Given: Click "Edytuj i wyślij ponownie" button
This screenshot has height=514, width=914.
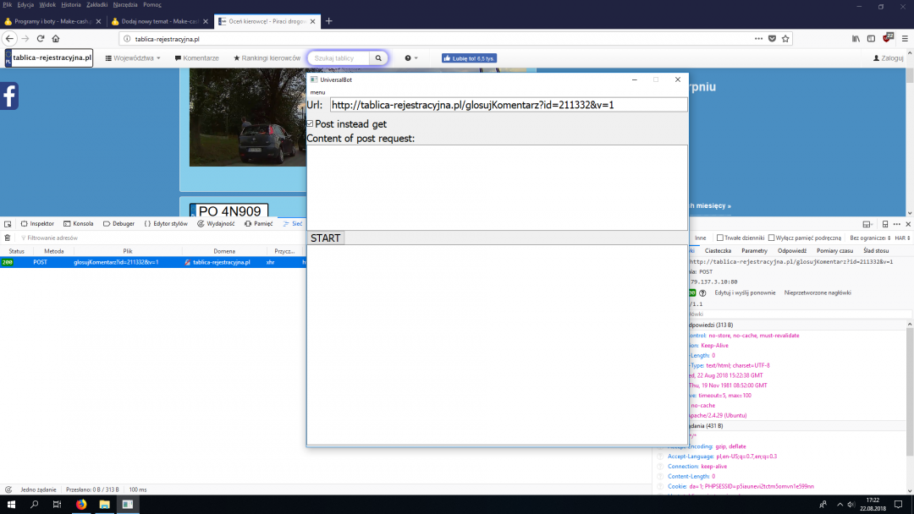Looking at the screenshot, I should point(745,293).
